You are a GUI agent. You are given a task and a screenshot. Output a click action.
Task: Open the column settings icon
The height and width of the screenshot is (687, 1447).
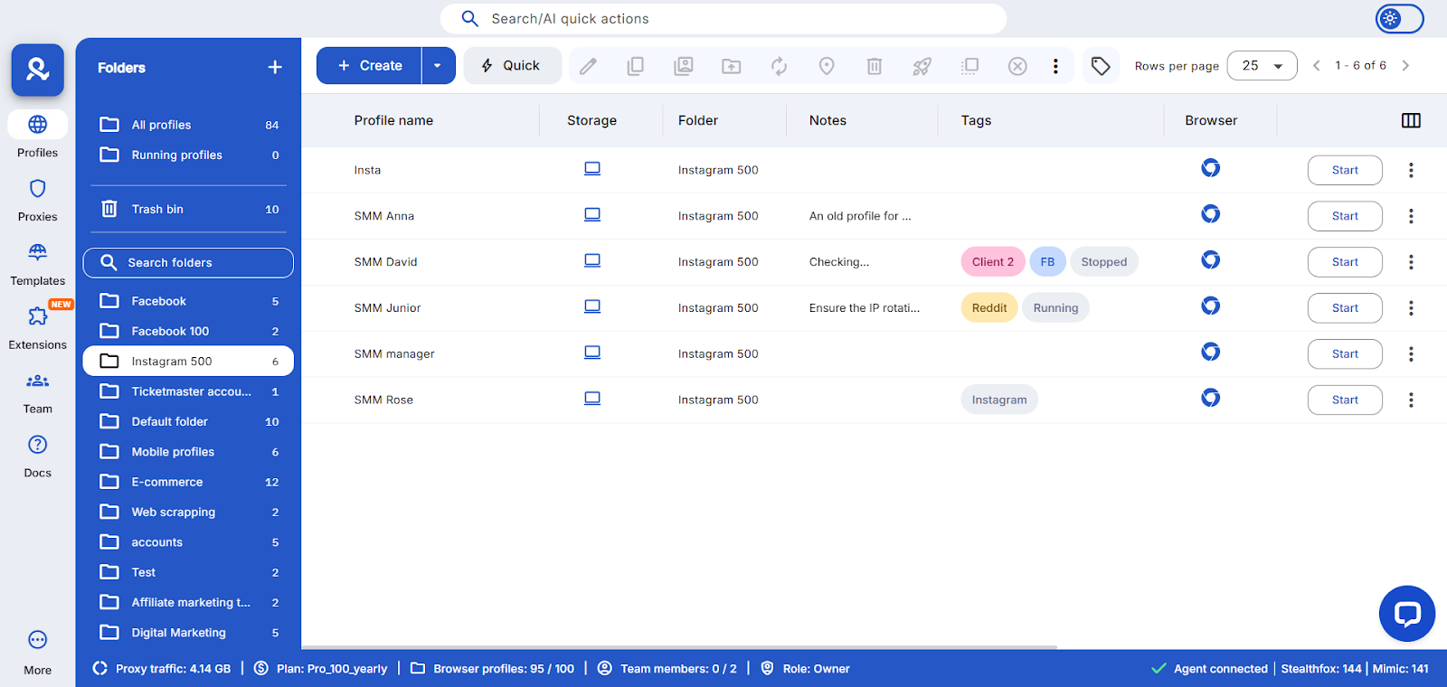pyautogui.click(x=1411, y=120)
